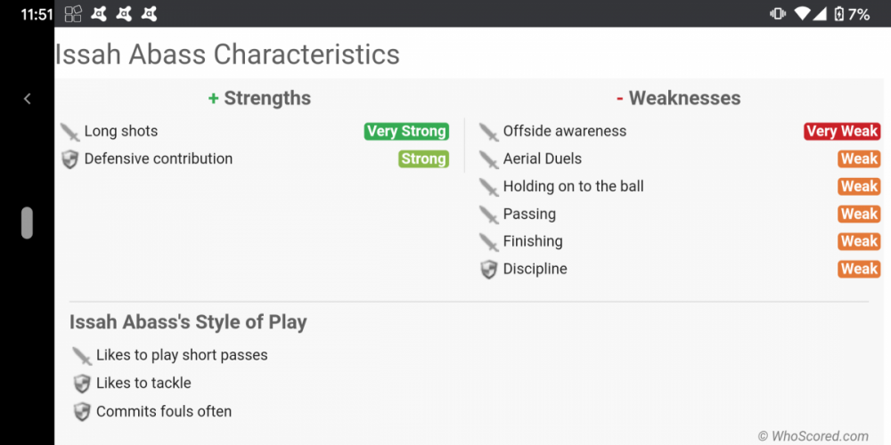Select the Finishing weakness label
This screenshot has width=891, height=445.
coord(533,242)
